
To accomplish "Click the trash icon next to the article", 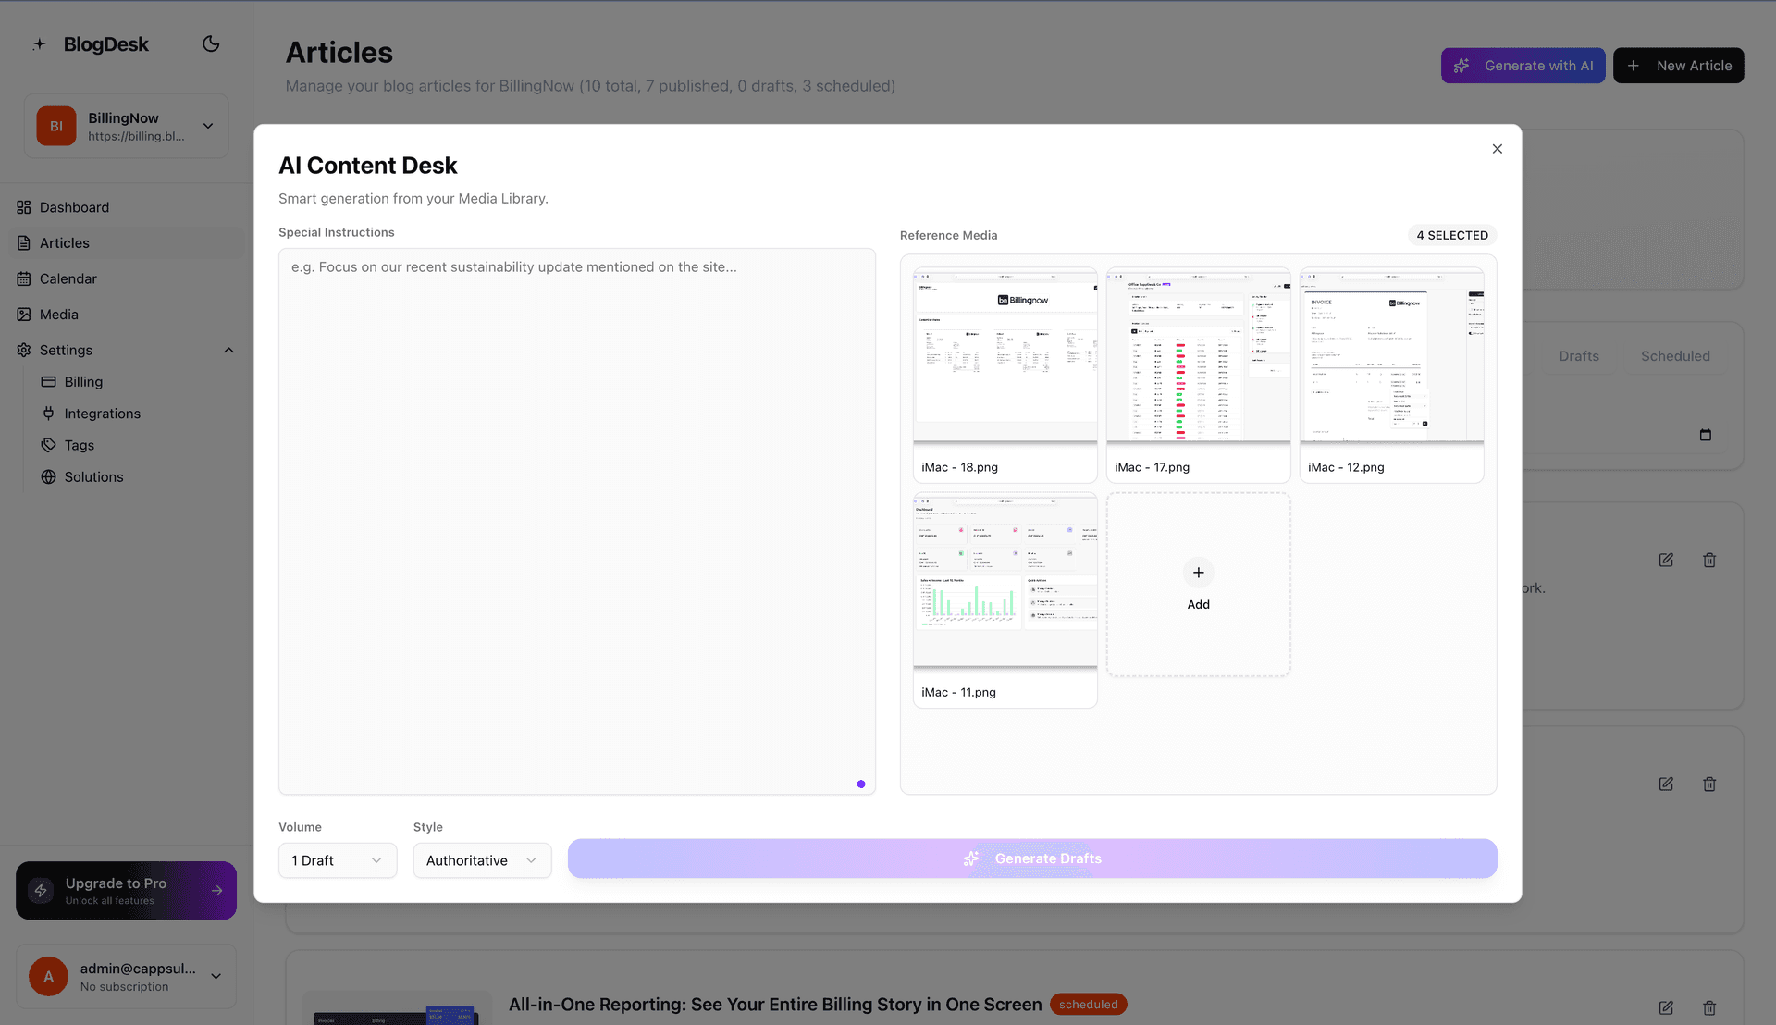I will pyautogui.click(x=1709, y=1008).
